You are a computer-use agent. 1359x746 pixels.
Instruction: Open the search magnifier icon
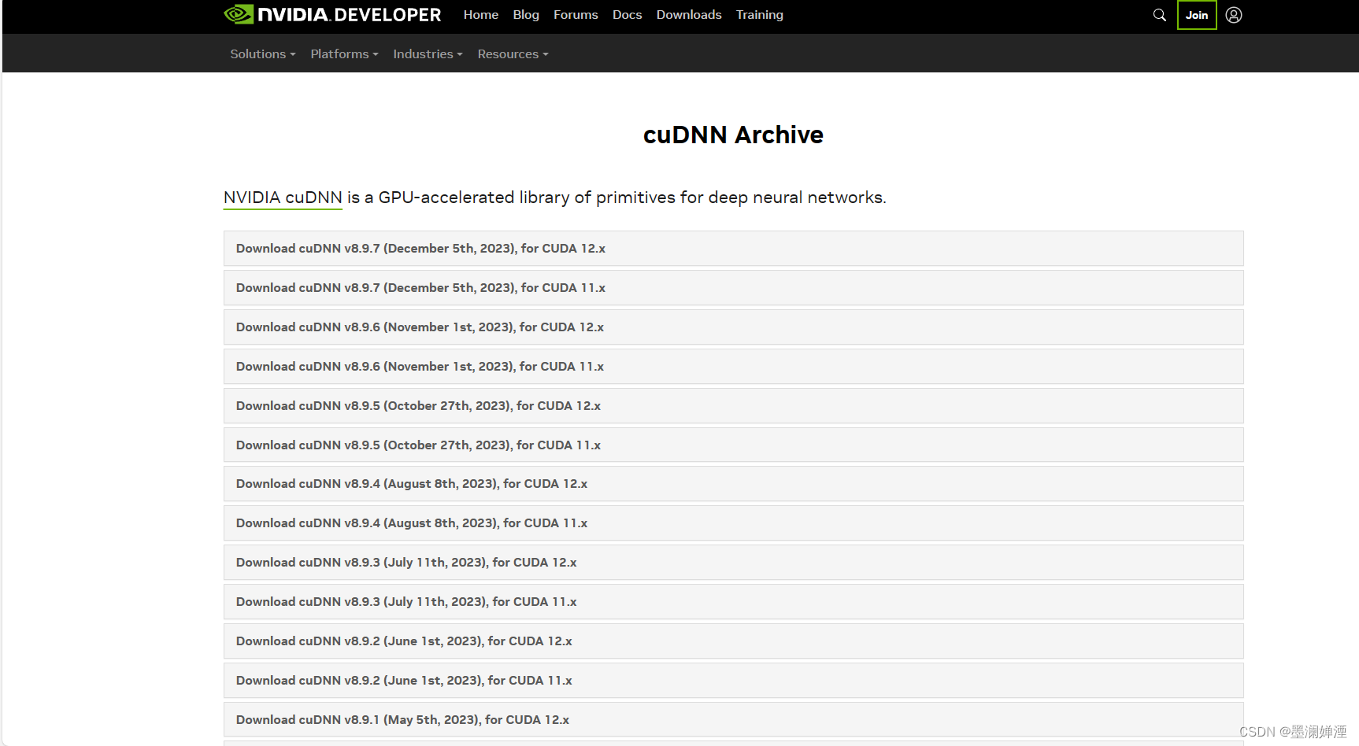click(x=1159, y=15)
